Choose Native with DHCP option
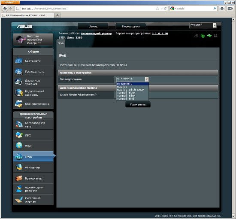Screen dimensions: 236x219 [130, 90]
